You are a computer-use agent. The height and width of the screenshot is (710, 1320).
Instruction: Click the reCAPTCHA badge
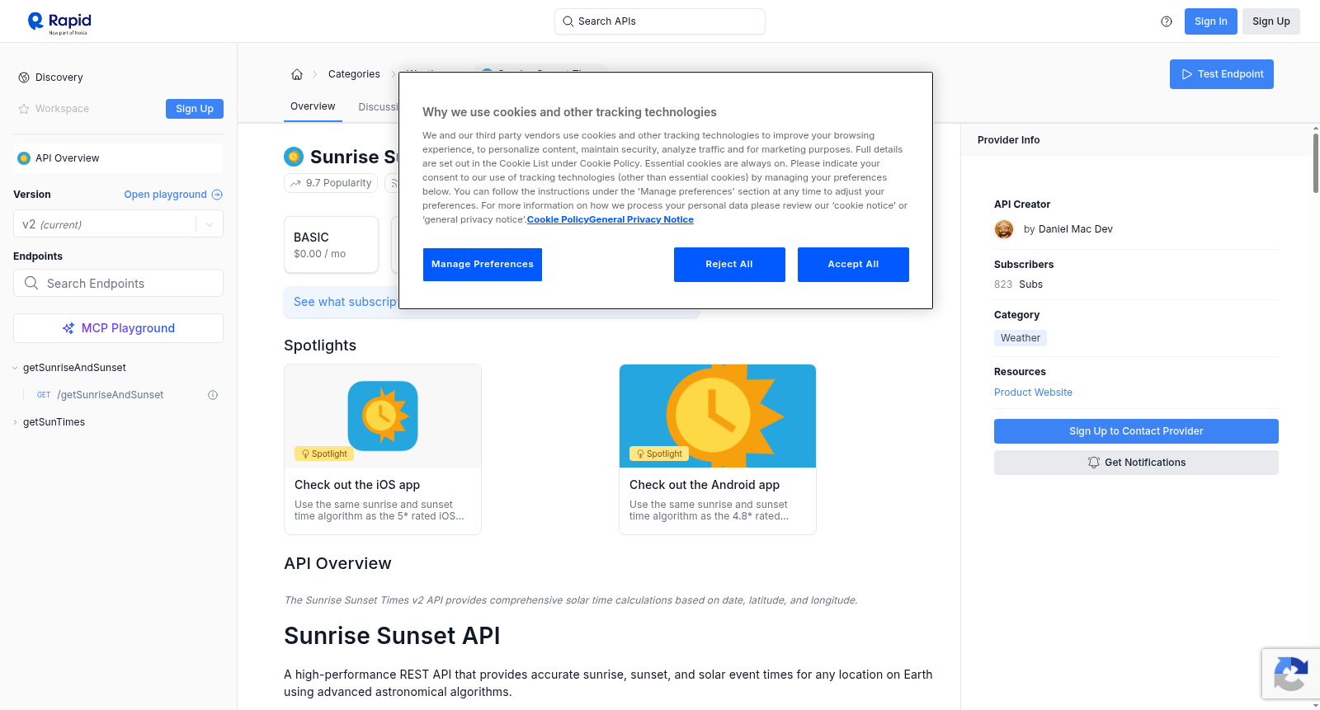[x=1290, y=674]
